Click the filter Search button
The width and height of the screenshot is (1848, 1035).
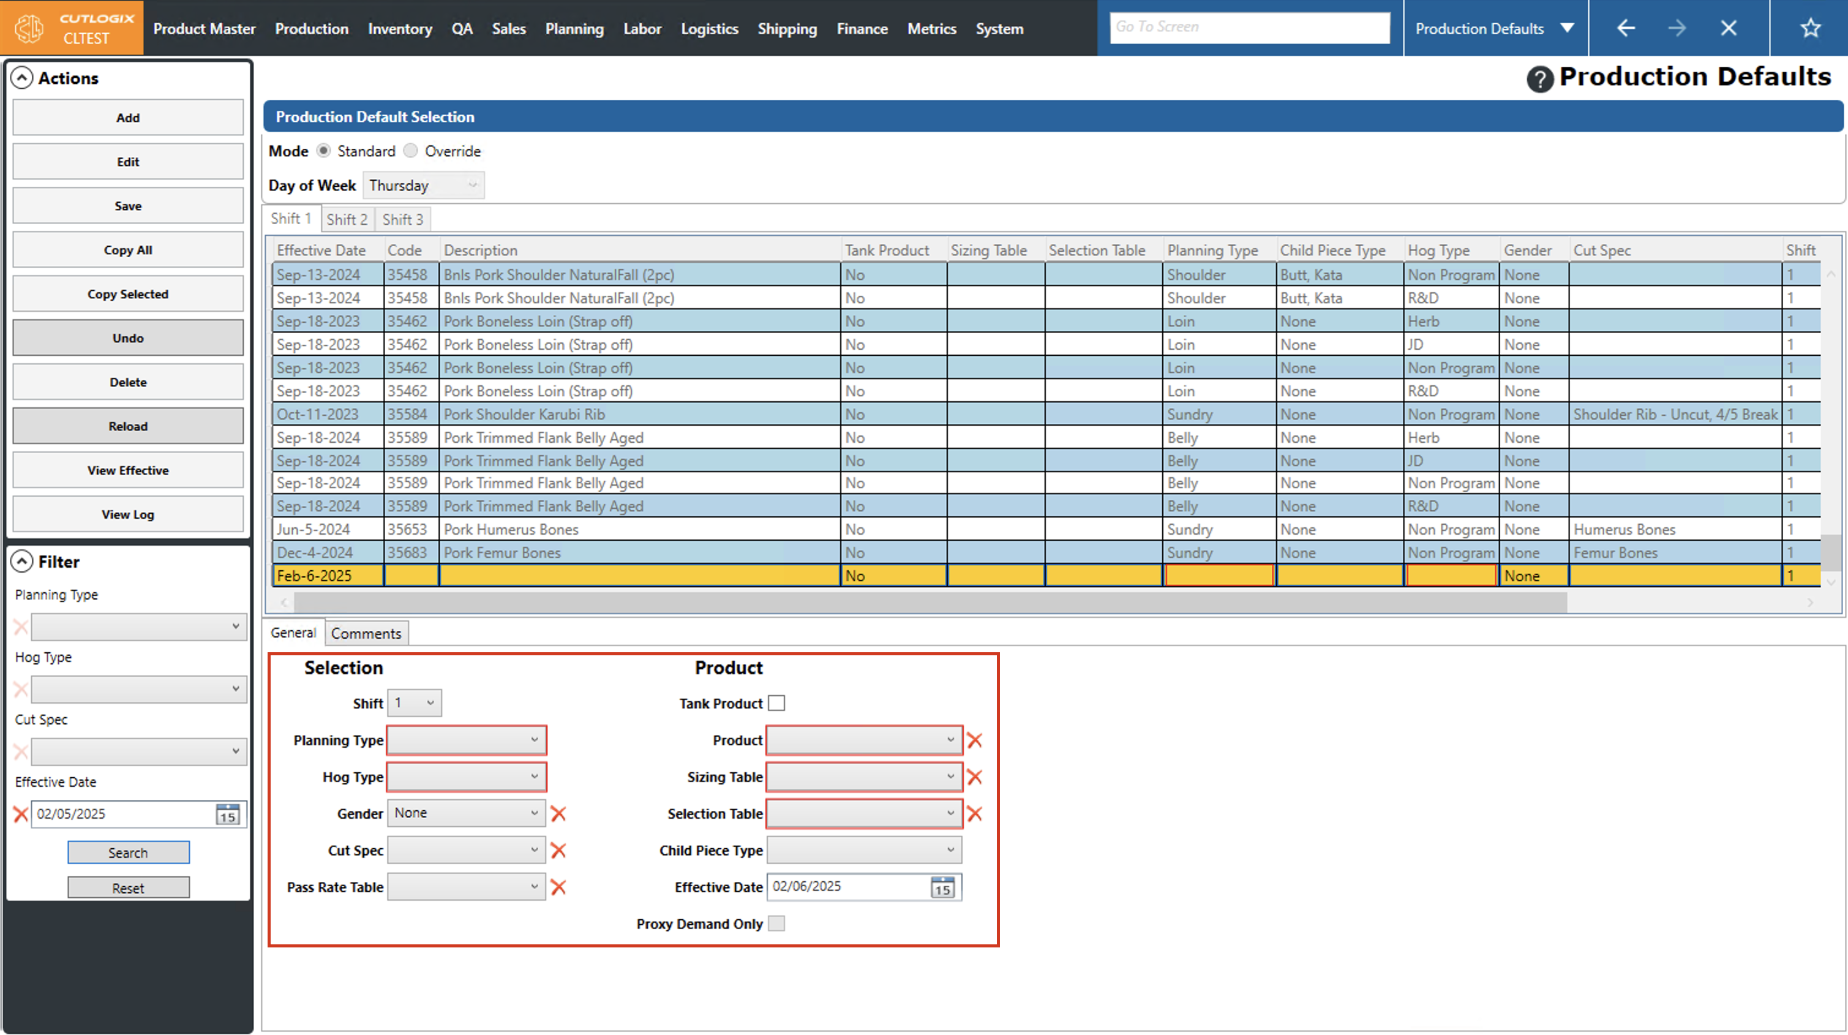click(x=129, y=852)
